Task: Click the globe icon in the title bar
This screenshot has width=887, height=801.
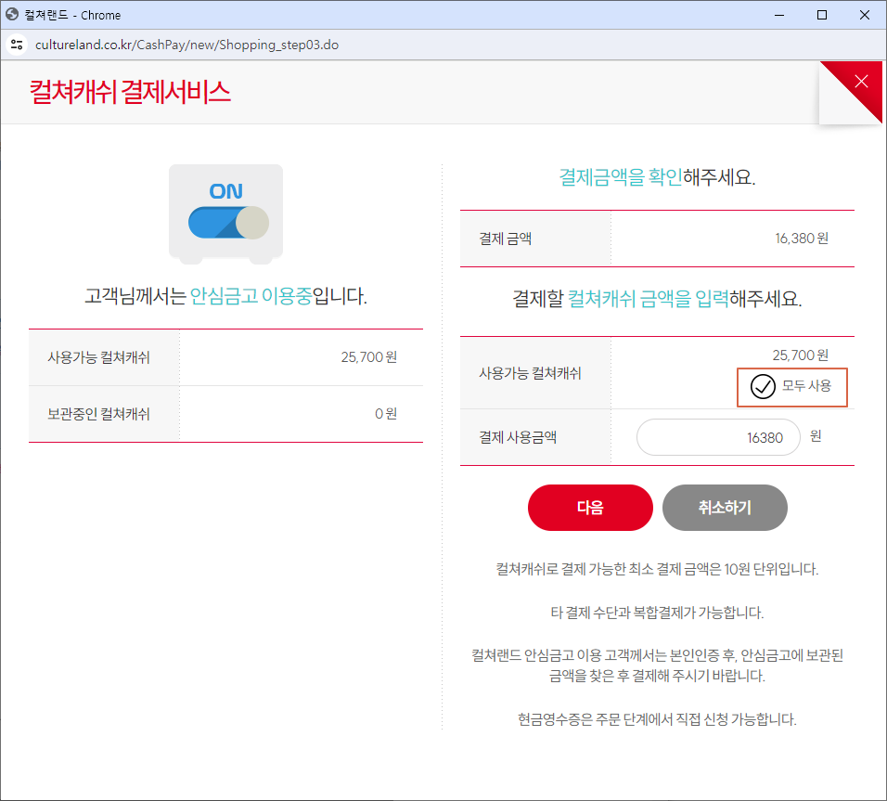Action: click(12, 15)
